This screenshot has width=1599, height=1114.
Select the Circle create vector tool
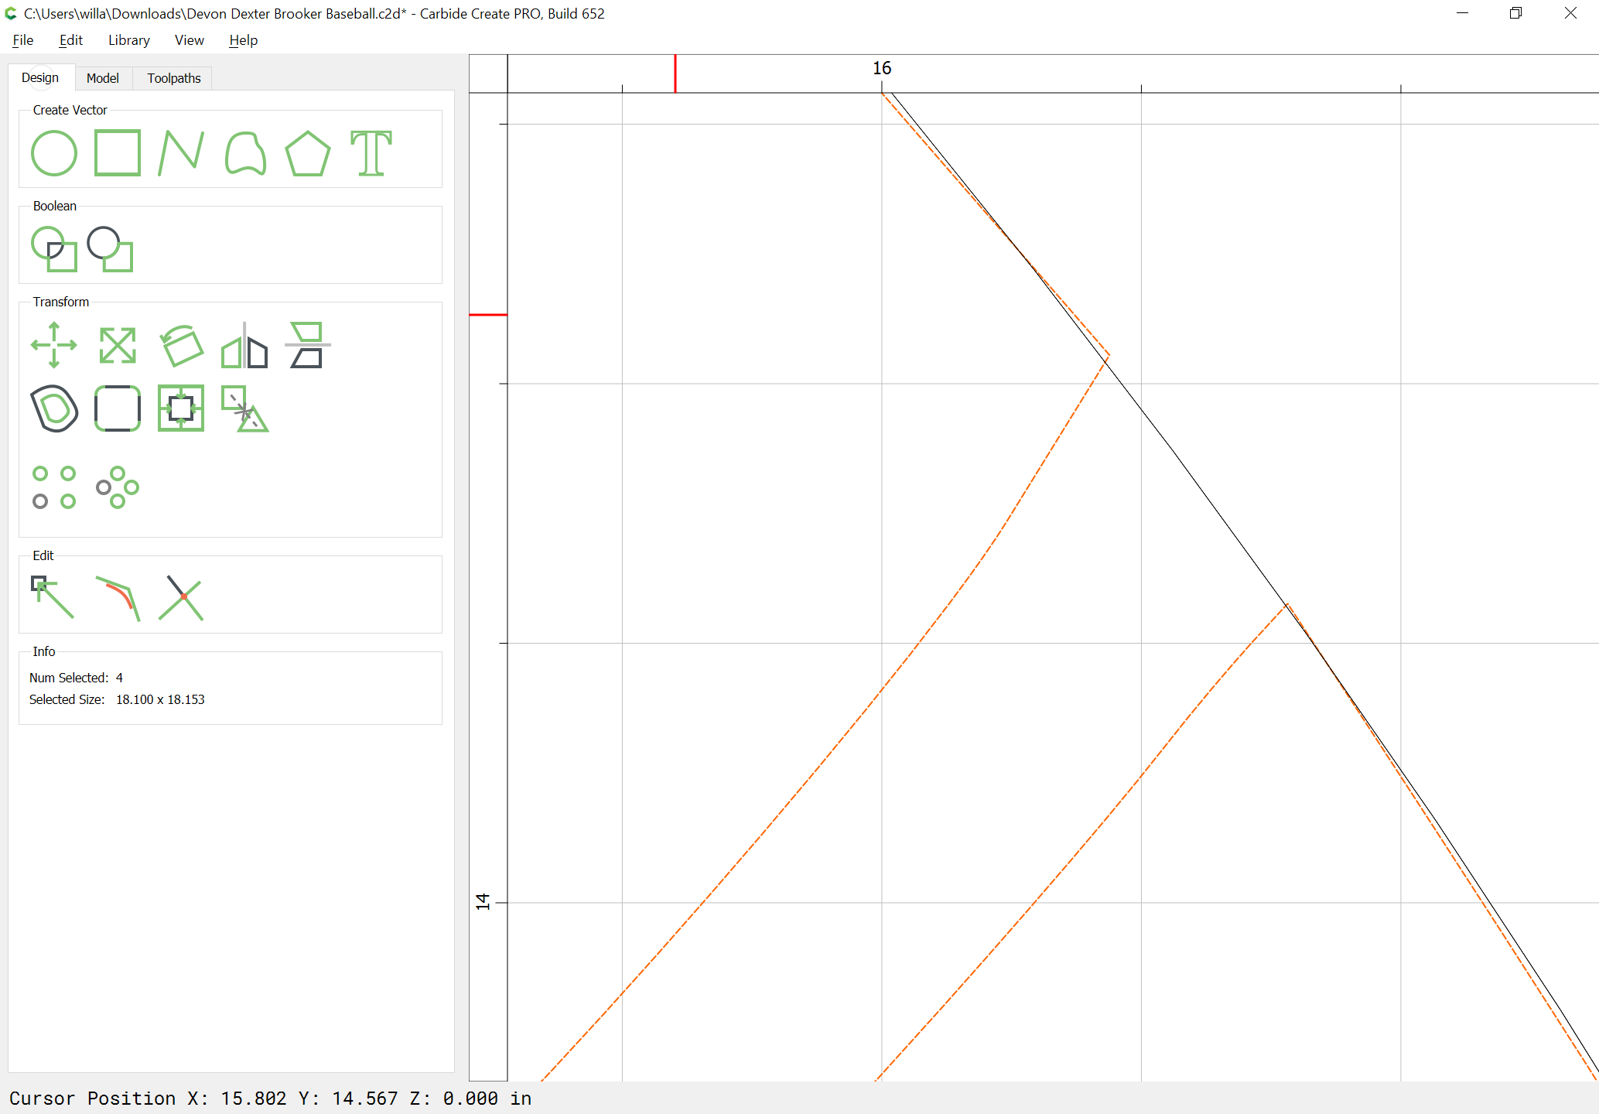click(54, 153)
